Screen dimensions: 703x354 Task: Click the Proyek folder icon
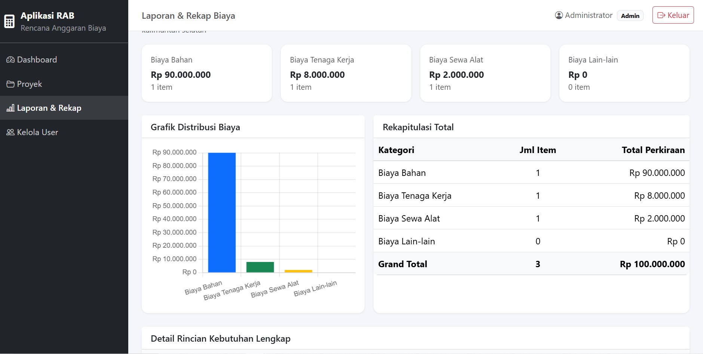[x=10, y=84]
